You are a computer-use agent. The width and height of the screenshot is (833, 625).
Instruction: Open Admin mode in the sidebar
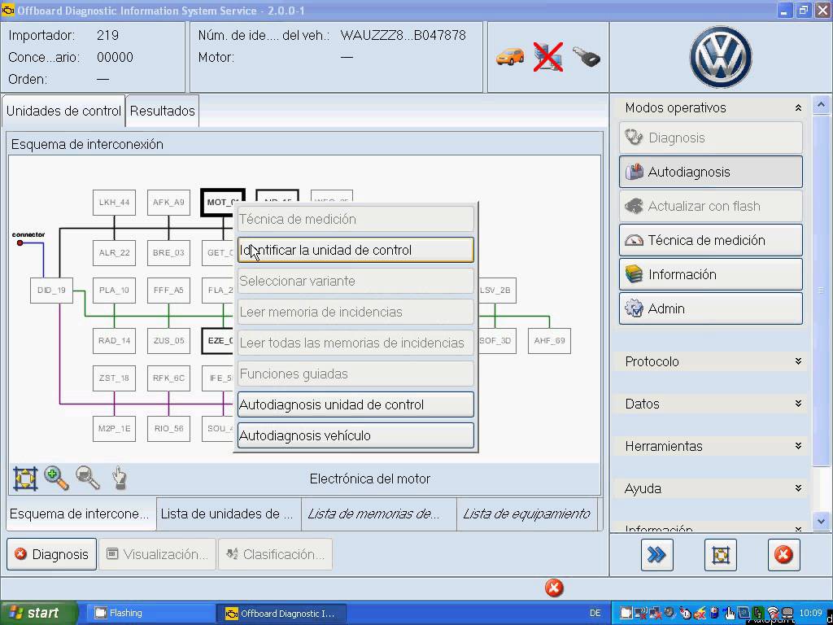click(709, 308)
